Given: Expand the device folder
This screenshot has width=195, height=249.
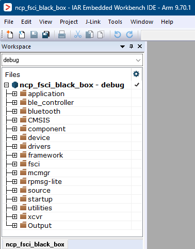Looking at the screenshot, I should coord(14,138).
